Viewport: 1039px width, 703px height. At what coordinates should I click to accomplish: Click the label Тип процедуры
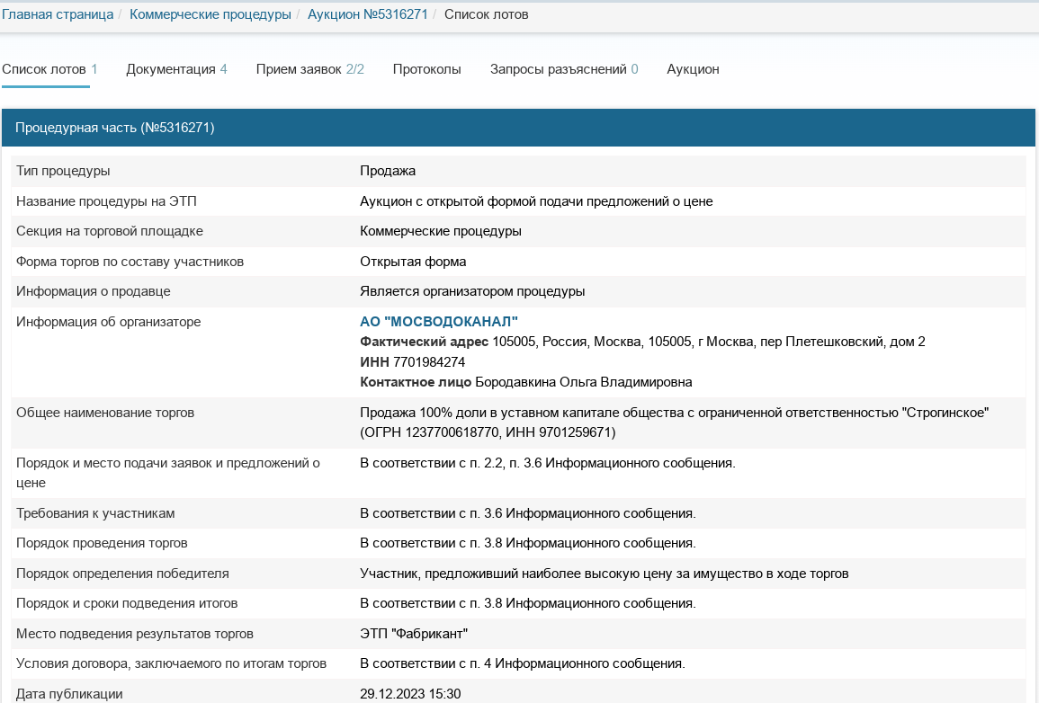(x=63, y=171)
